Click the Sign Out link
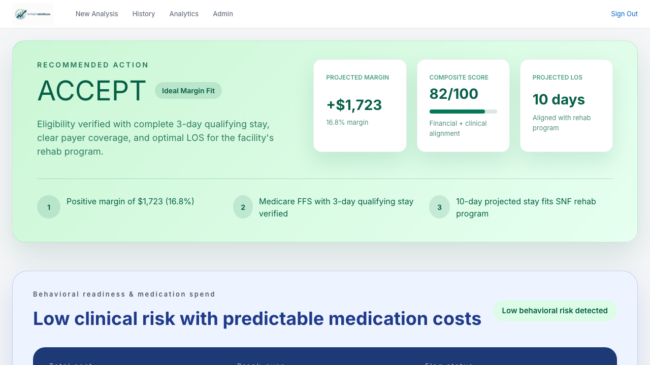This screenshot has height=365, width=650. pos(624,14)
